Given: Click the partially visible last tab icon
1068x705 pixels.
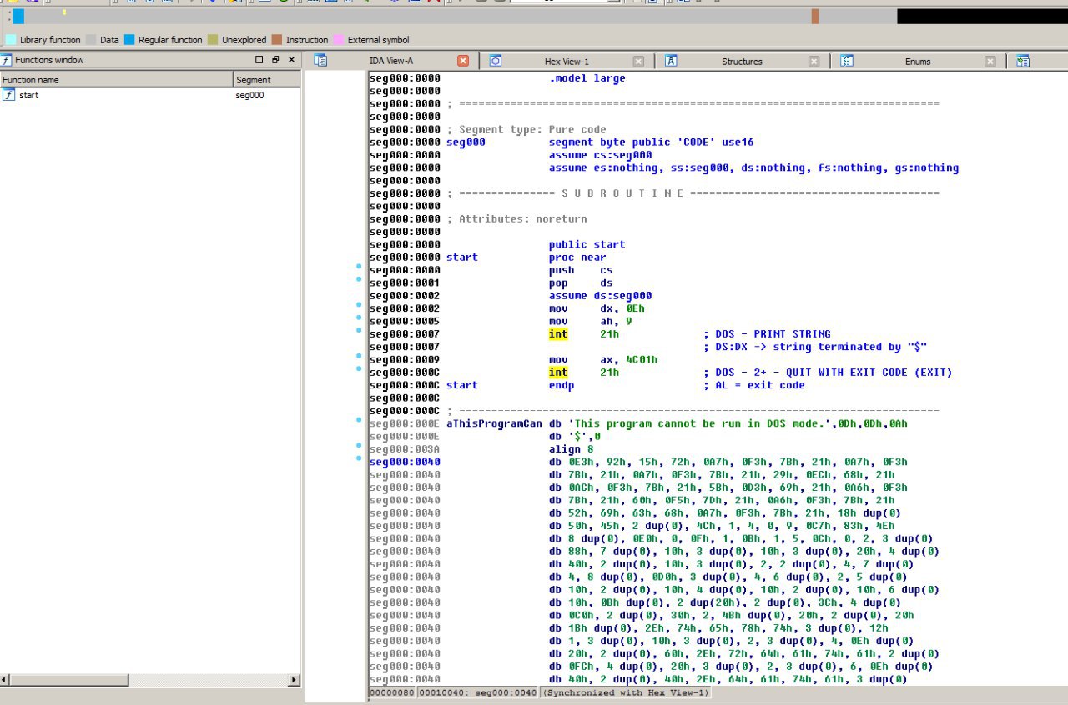Looking at the screenshot, I should click(x=1023, y=61).
